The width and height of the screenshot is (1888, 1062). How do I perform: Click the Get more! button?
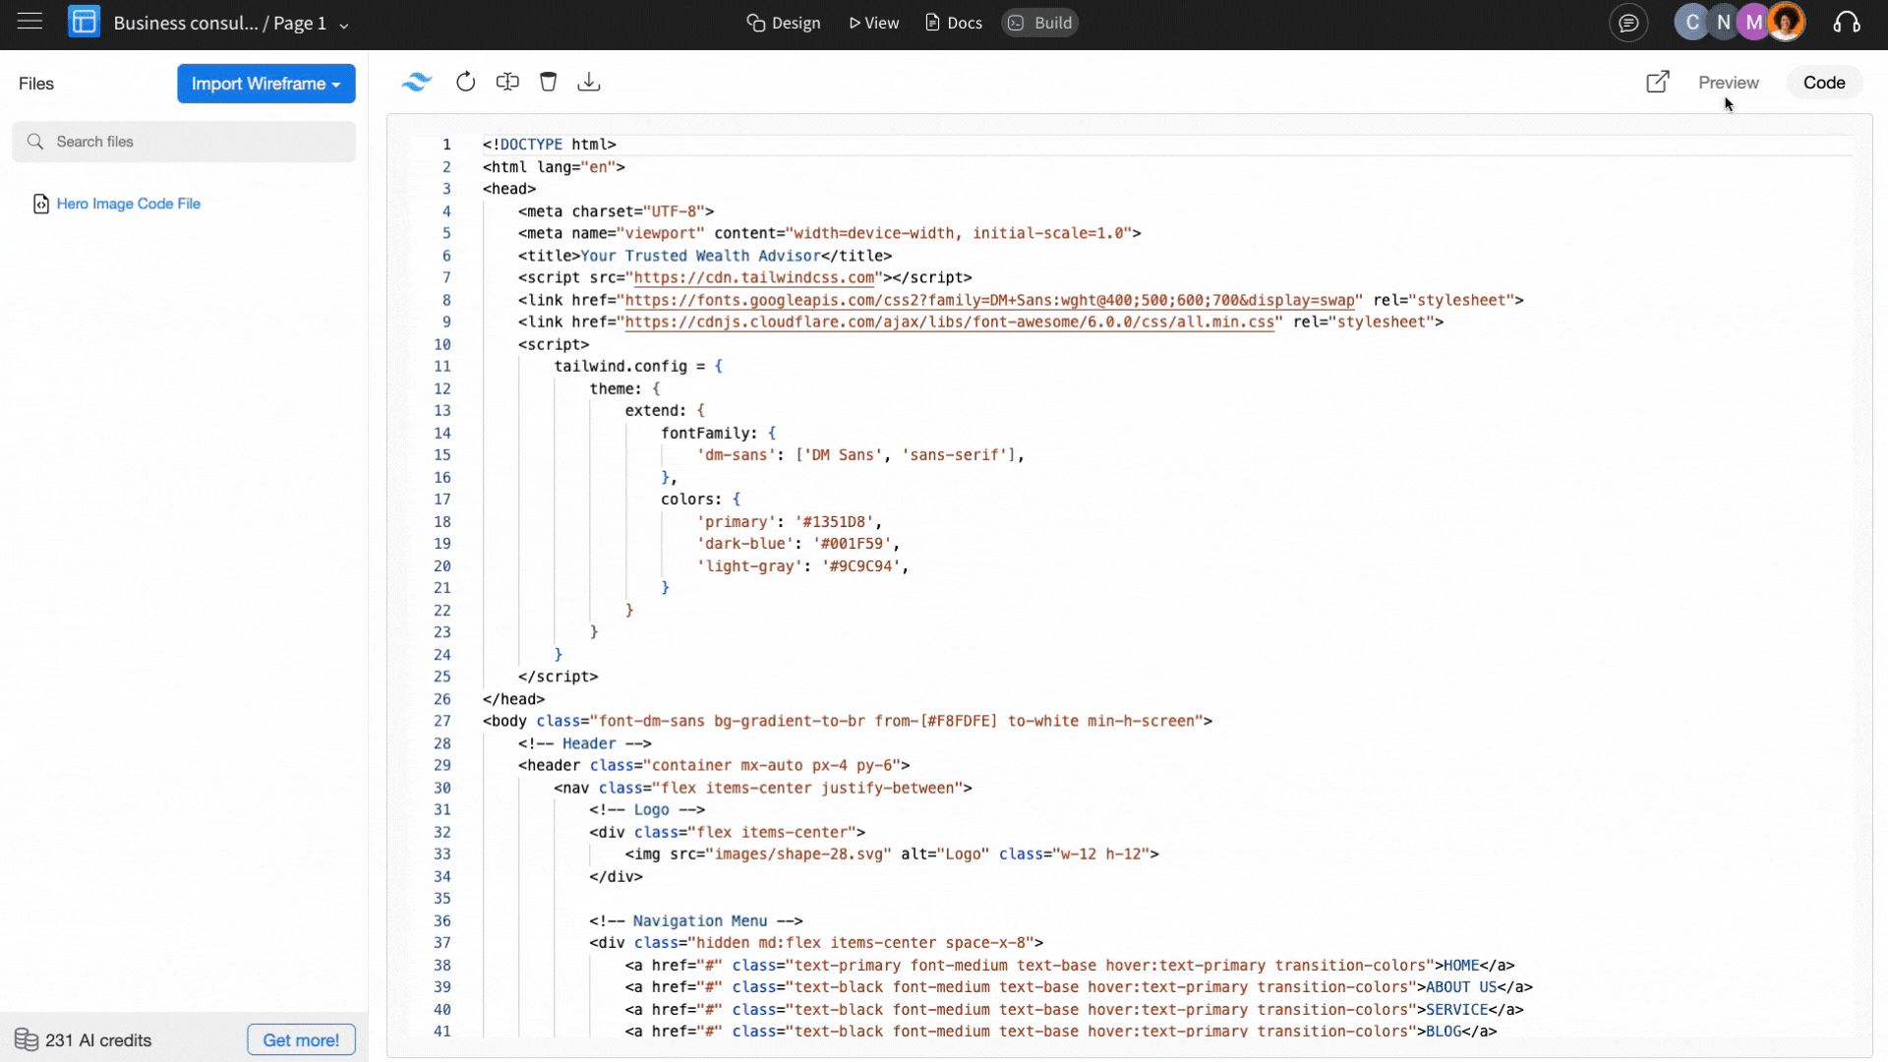[x=301, y=1039]
